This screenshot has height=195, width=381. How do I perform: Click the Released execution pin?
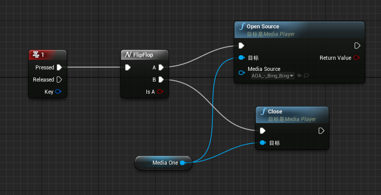click(x=59, y=80)
